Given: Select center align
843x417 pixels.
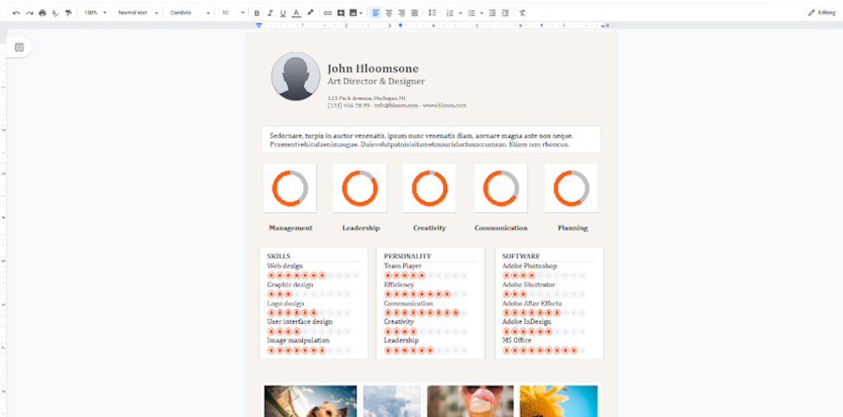Looking at the screenshot, I should click(x=389, y=13).
